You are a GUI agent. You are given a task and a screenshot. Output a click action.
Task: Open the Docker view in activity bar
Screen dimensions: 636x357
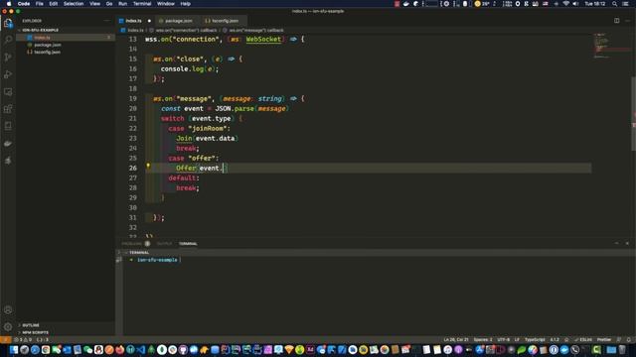8,143
